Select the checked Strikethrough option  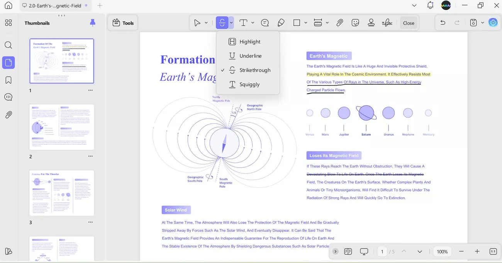tap(254, 70)
